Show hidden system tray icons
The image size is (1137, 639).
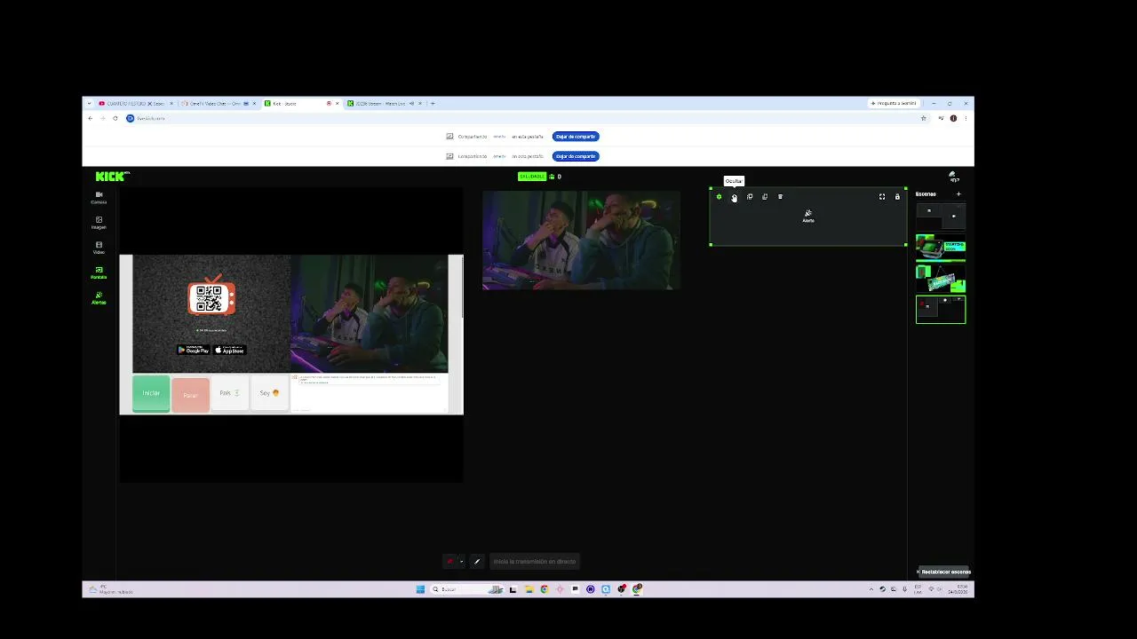[x=871, y=589]
